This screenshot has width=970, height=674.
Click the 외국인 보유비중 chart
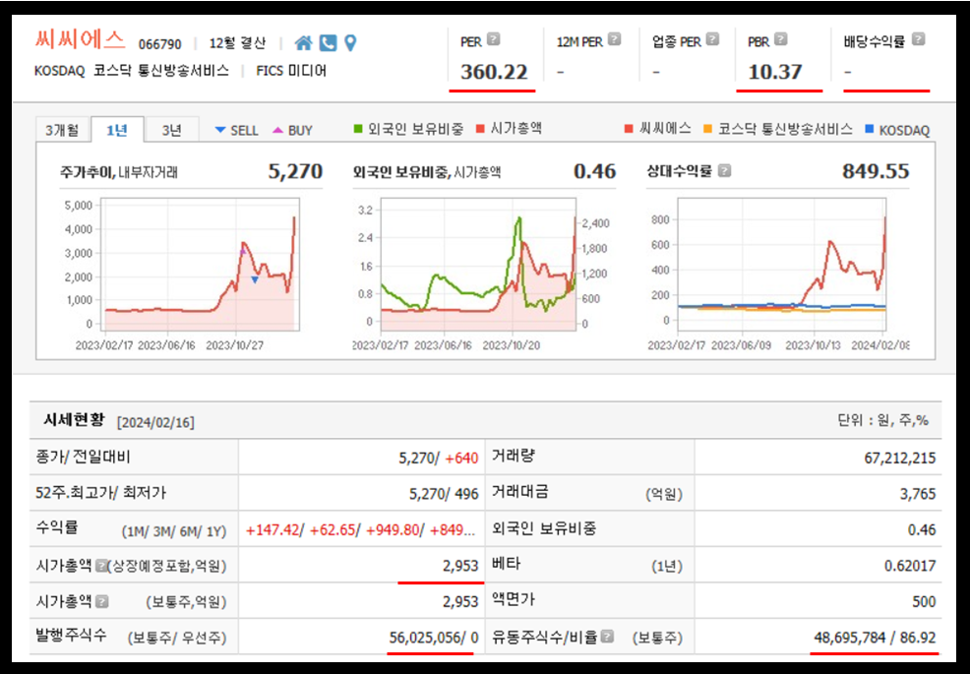478,264
